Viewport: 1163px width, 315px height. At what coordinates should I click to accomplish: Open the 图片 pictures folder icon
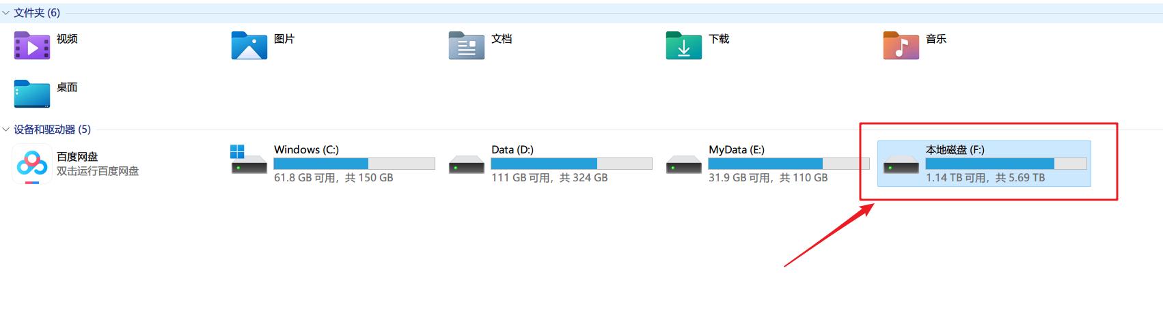pyautogui.click(x=249, y=46)
